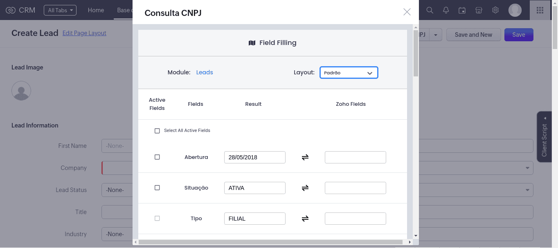Go to the Home tab

coord(96,10)
